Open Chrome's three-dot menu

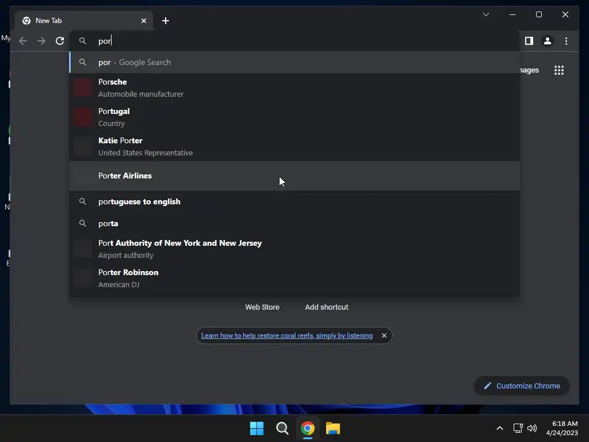(x=566, y=41)
